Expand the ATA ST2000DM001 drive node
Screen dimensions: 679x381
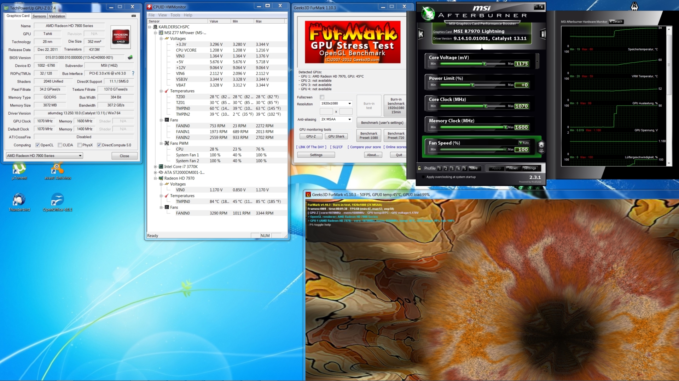[x=155, y=173]
